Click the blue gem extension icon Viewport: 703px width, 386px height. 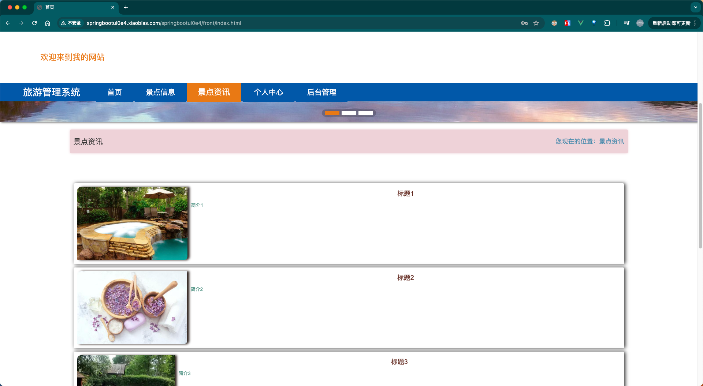coord(594,23)
